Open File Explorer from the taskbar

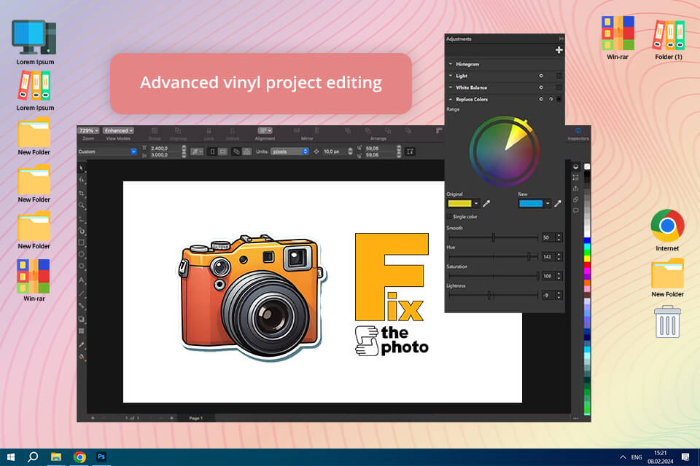(56, 457)
